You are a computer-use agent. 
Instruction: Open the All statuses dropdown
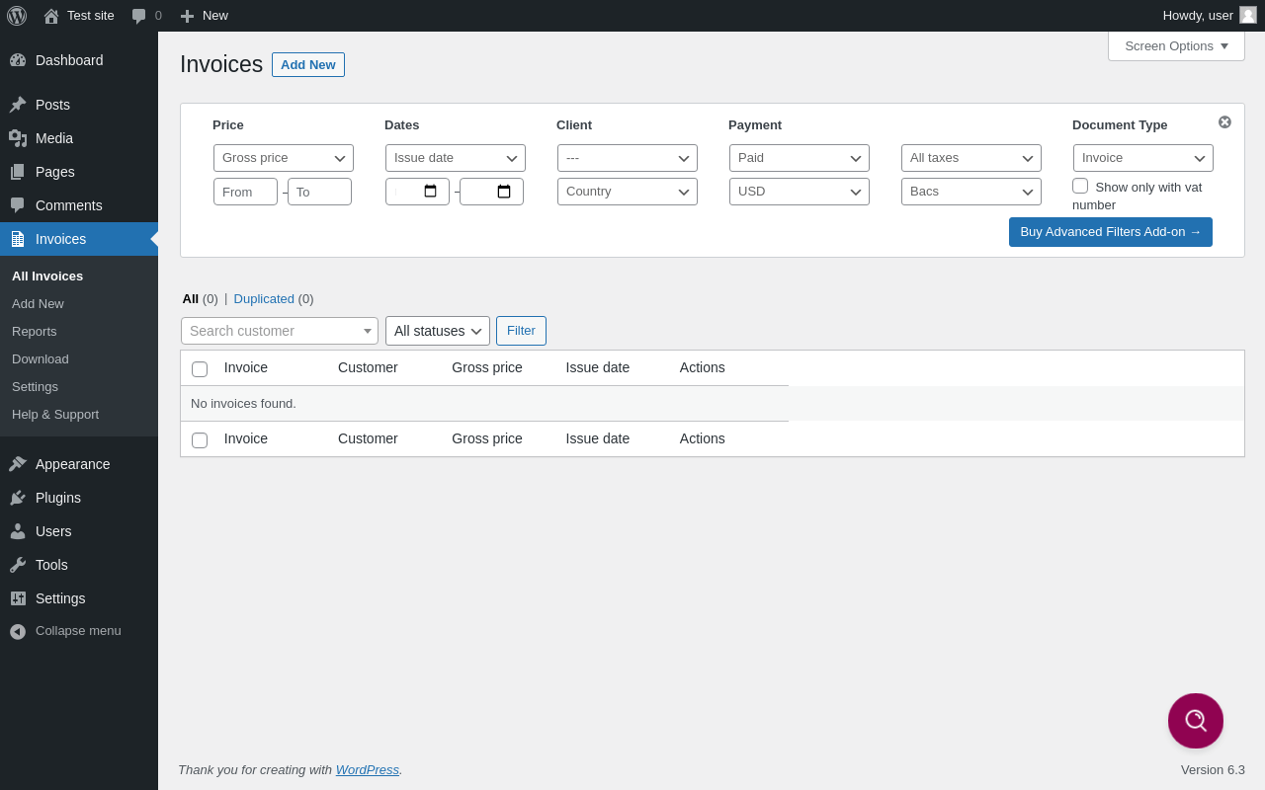tap(438, 331)
